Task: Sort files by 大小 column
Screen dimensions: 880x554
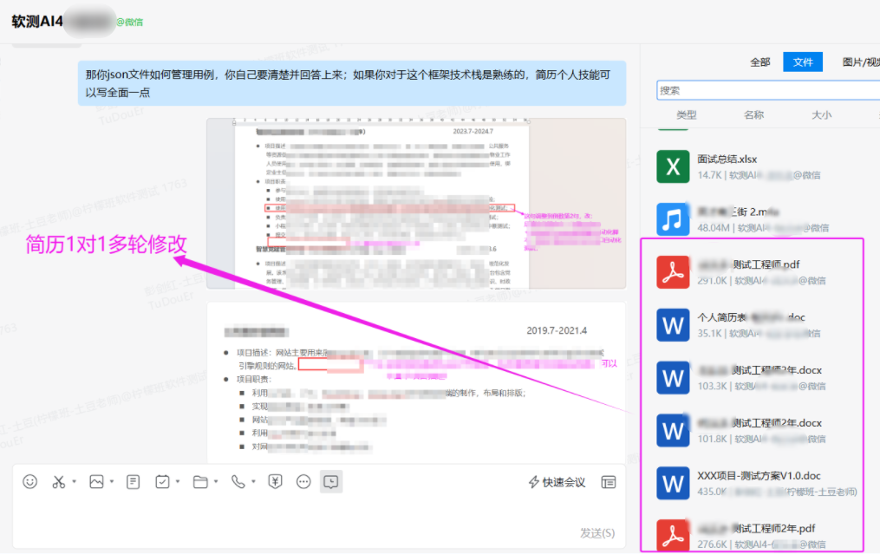Action: (x=821, y=114)
